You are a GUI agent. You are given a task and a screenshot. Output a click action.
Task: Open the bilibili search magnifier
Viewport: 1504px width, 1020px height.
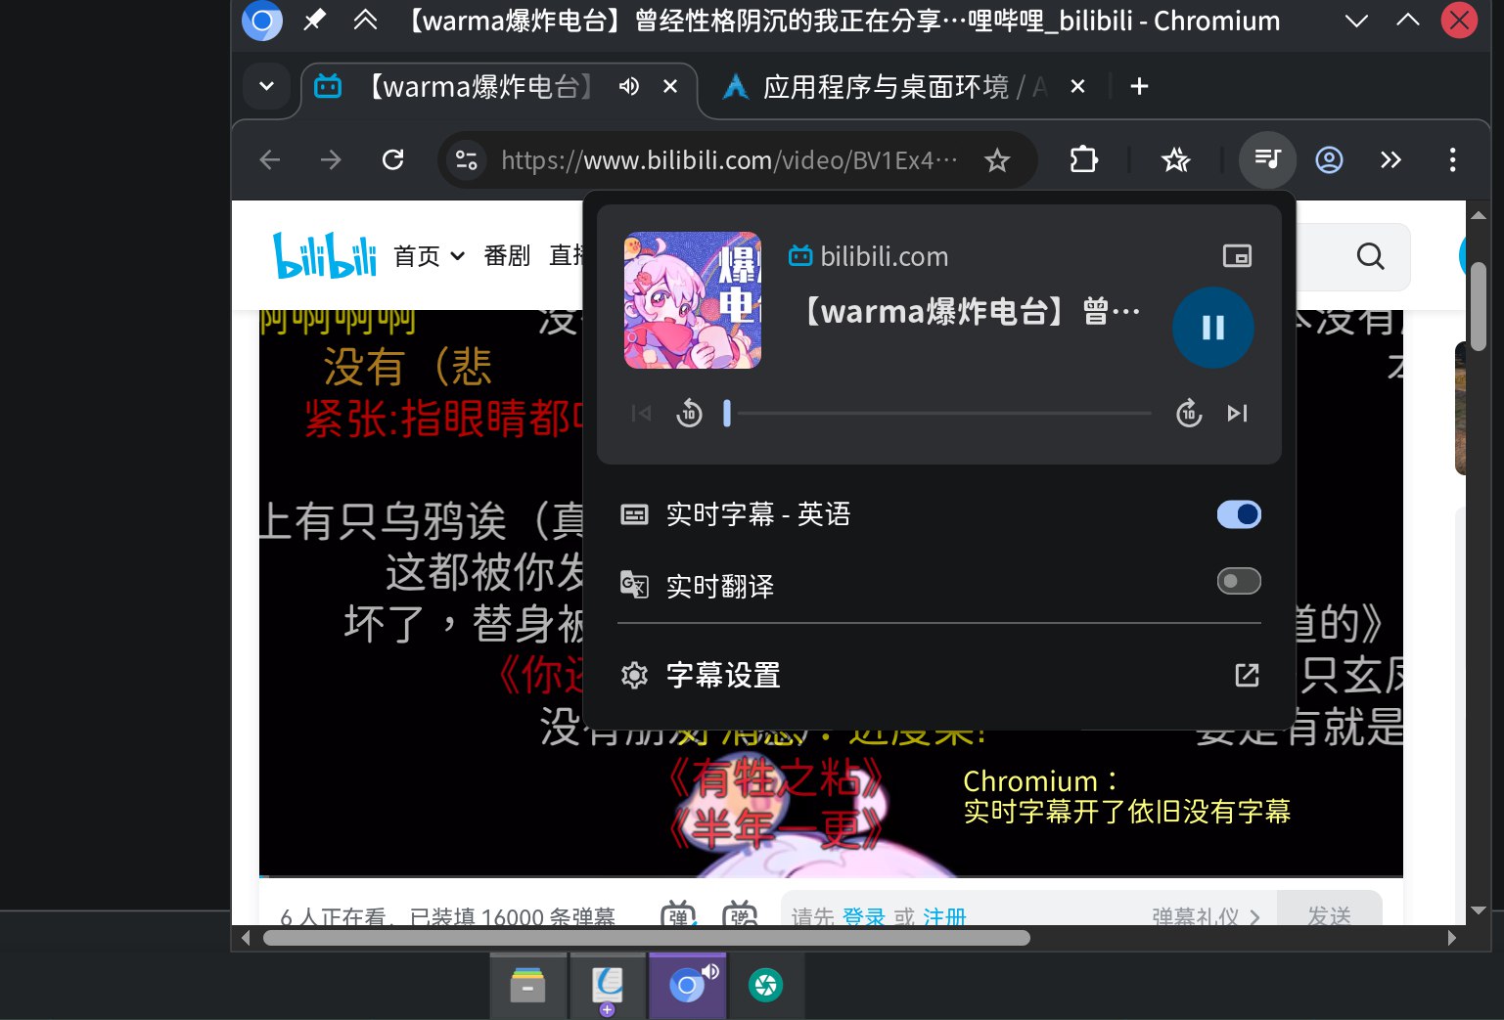tap(1369, 256)
